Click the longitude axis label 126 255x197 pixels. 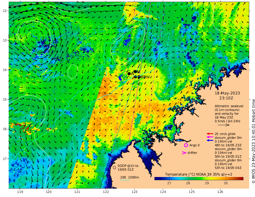(x=220, y=192)
